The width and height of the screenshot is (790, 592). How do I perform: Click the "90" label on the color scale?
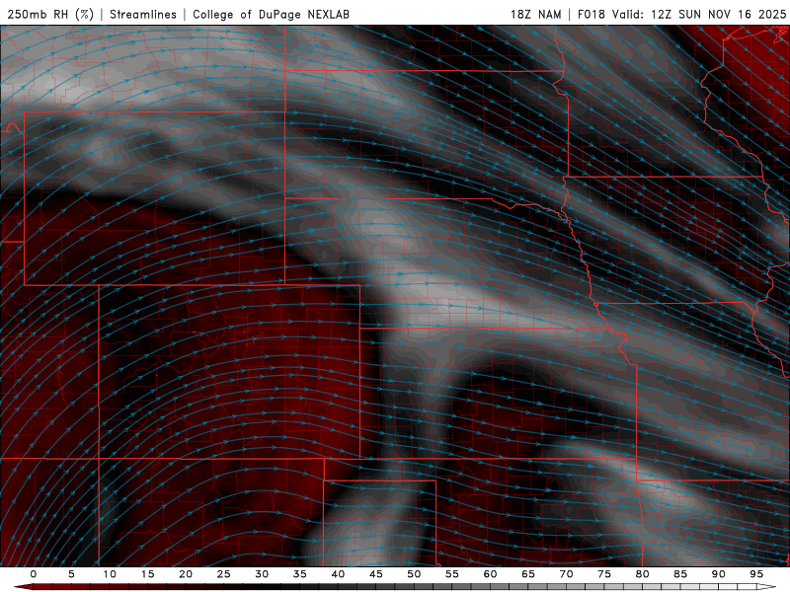click(719, 574)
